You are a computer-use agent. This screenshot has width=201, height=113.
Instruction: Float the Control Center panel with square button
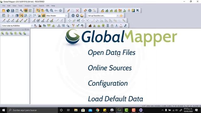(x=25, y=30)
